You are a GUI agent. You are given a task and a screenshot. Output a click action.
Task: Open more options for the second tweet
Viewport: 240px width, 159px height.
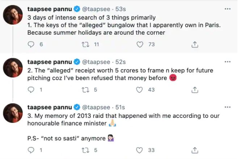click(x=227, y=61)
